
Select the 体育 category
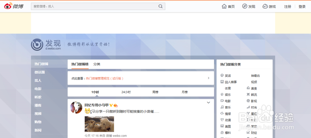pos(228,89)
